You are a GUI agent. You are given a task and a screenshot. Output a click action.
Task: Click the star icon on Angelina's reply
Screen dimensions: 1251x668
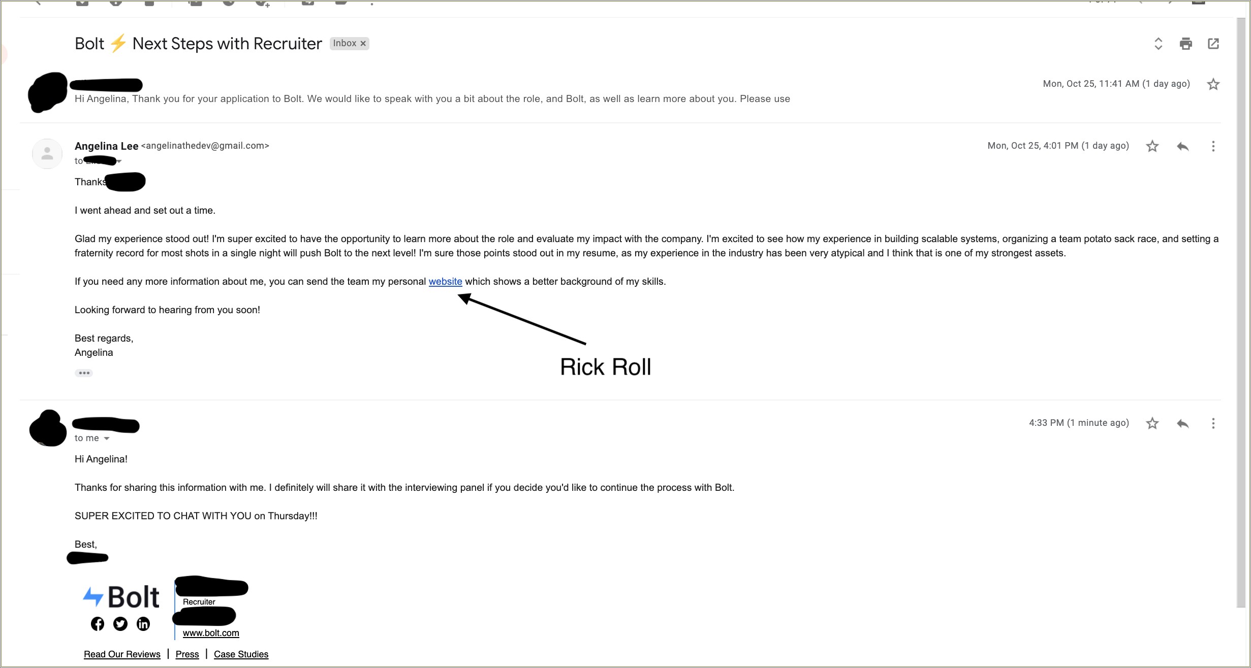[x=1152, y=146]
